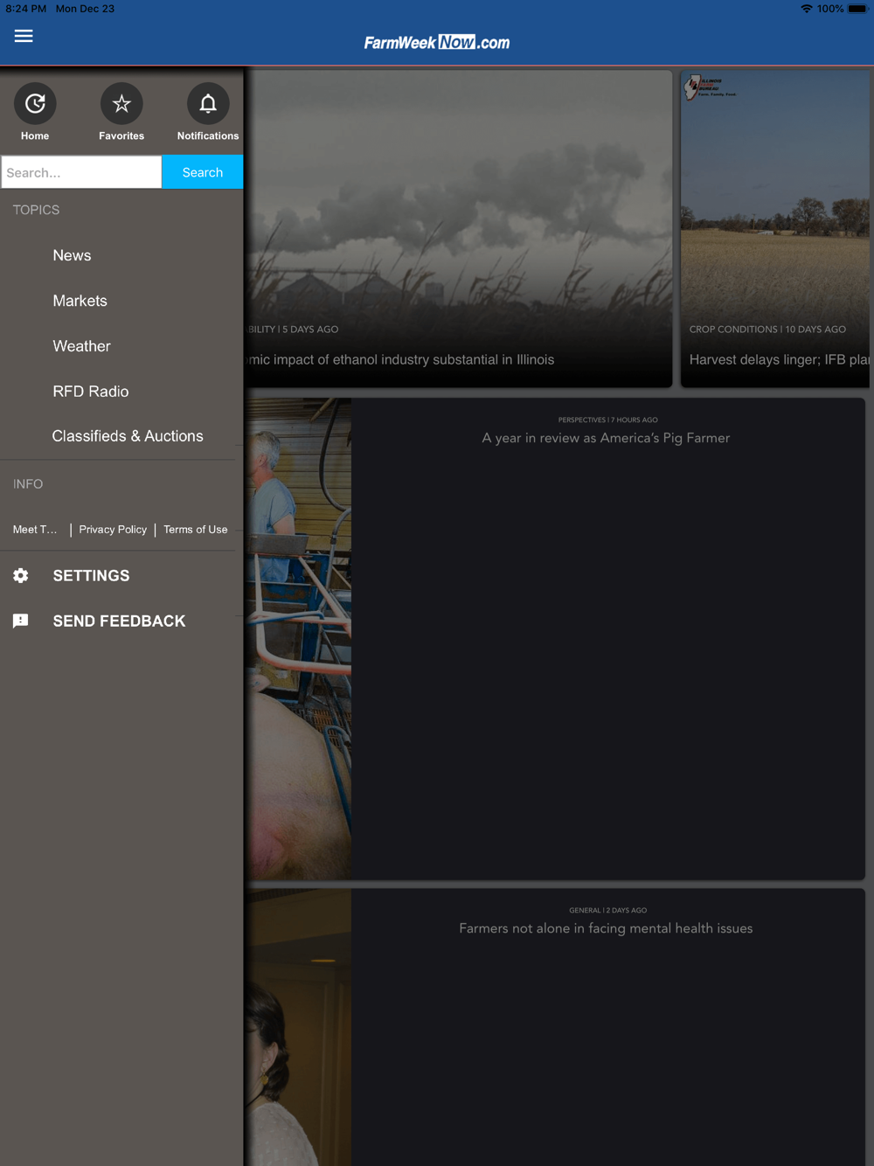Click the pig farmer article photo
The width and height of the screenshot is (874, 1166).
coord(298,639)
